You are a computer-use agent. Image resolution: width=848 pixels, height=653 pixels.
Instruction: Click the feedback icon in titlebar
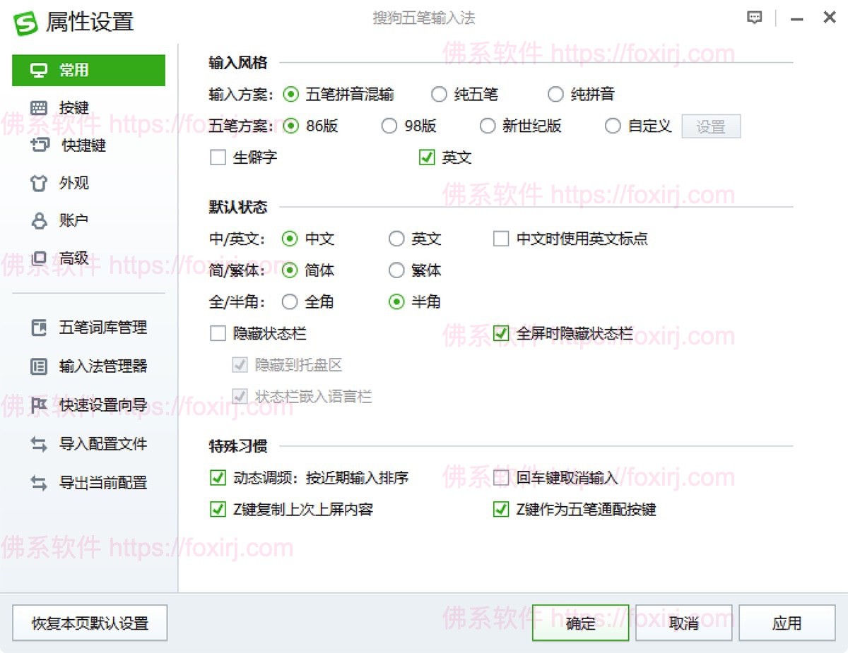(755, 18)
